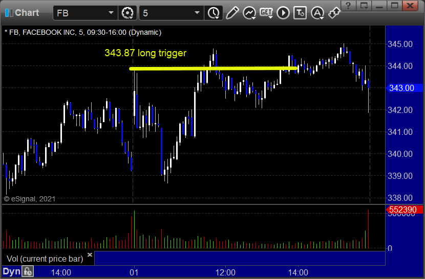Click the Chart window icon
This screenshot has height=279, width=425.
(9, 13)
